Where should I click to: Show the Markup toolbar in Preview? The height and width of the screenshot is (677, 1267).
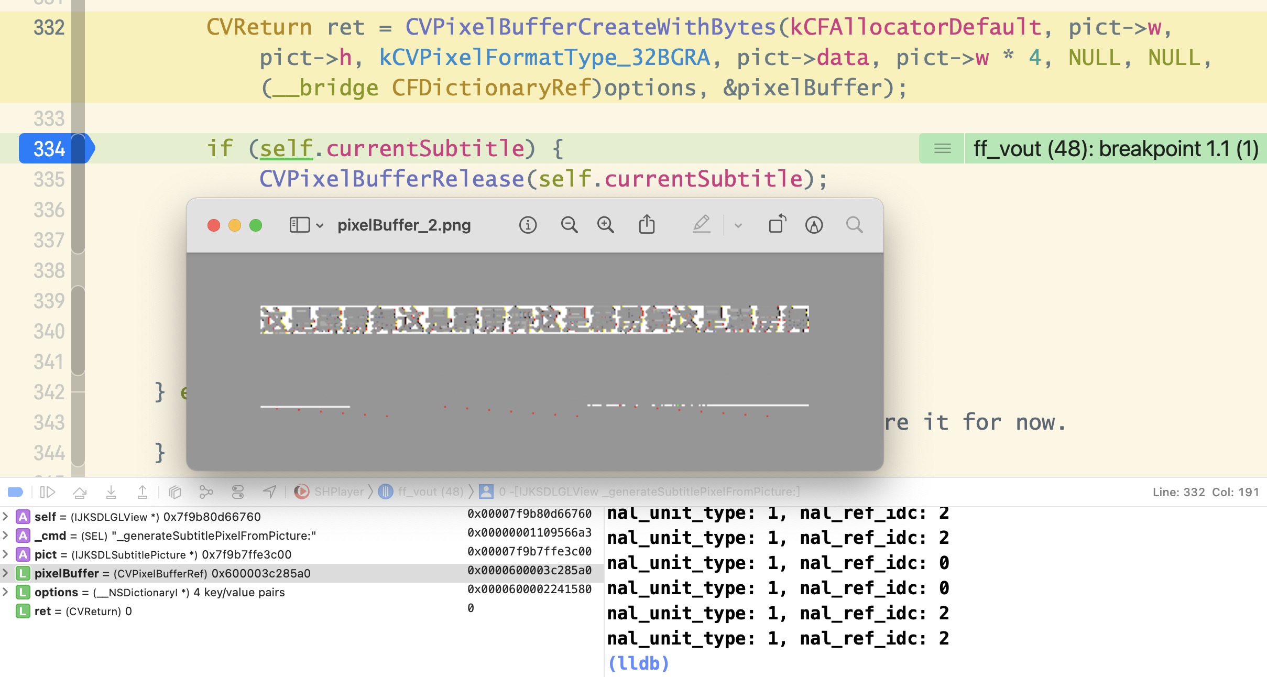pyautogui.click(x=701, y=224)
